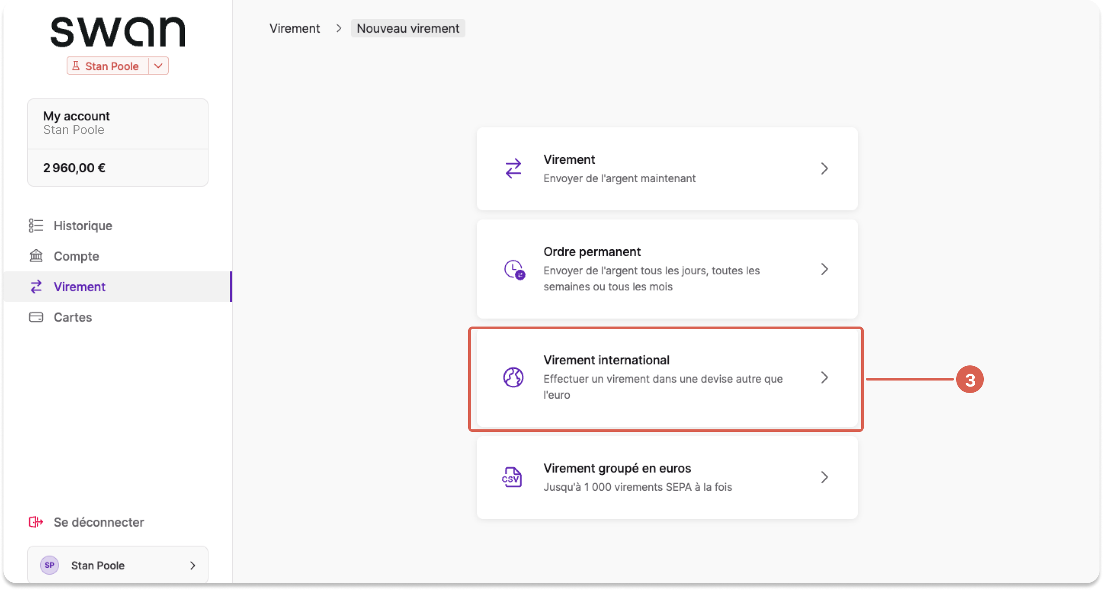Select the Ordre permanent option
Screen dimensions: 1103x590
click(667, 269)
